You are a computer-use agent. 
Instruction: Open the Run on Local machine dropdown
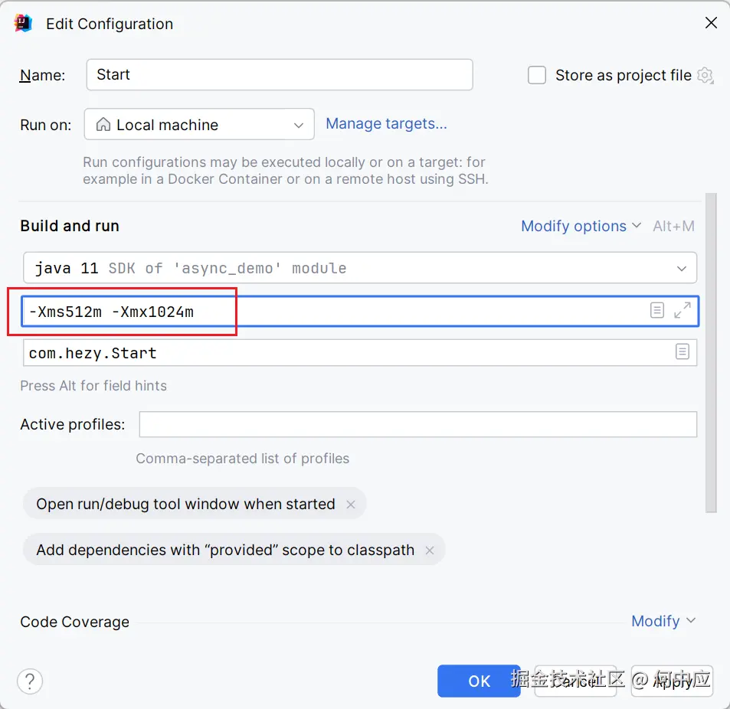tap(199, 125)
